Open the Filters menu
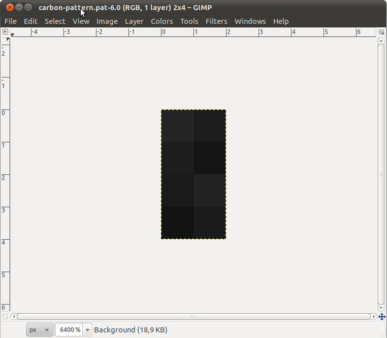 click(x=216, y=21)
